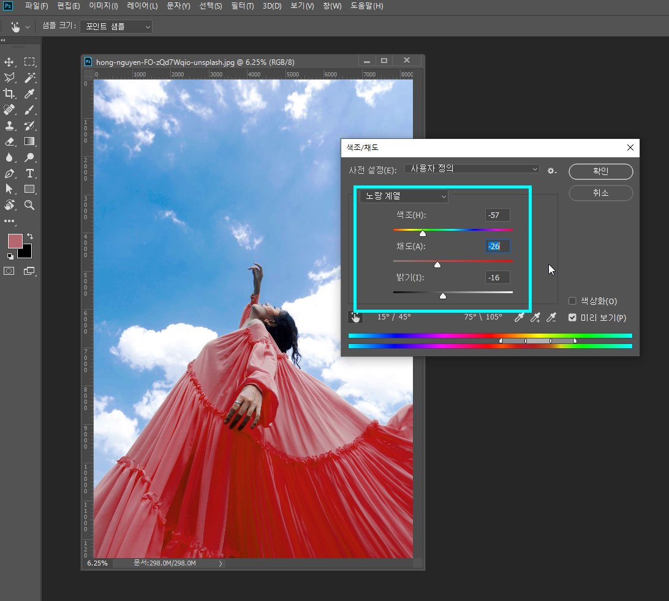The height and width of the screenshot is (601, 669).
Task: Click the 밝기(I) lightness slider handle
Action: (443, 296)
